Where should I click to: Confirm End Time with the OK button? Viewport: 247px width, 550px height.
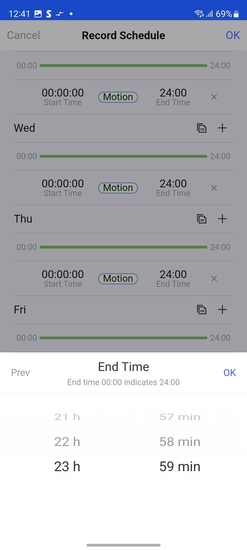click(x=230, y=373)
